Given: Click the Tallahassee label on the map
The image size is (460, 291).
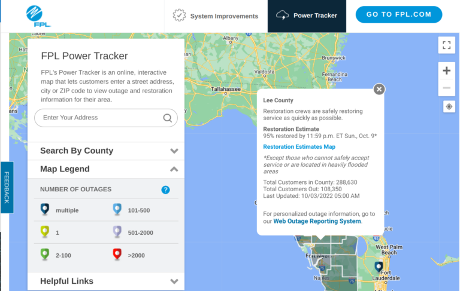Looking at the screenshot, I should [x=226, y=89].
